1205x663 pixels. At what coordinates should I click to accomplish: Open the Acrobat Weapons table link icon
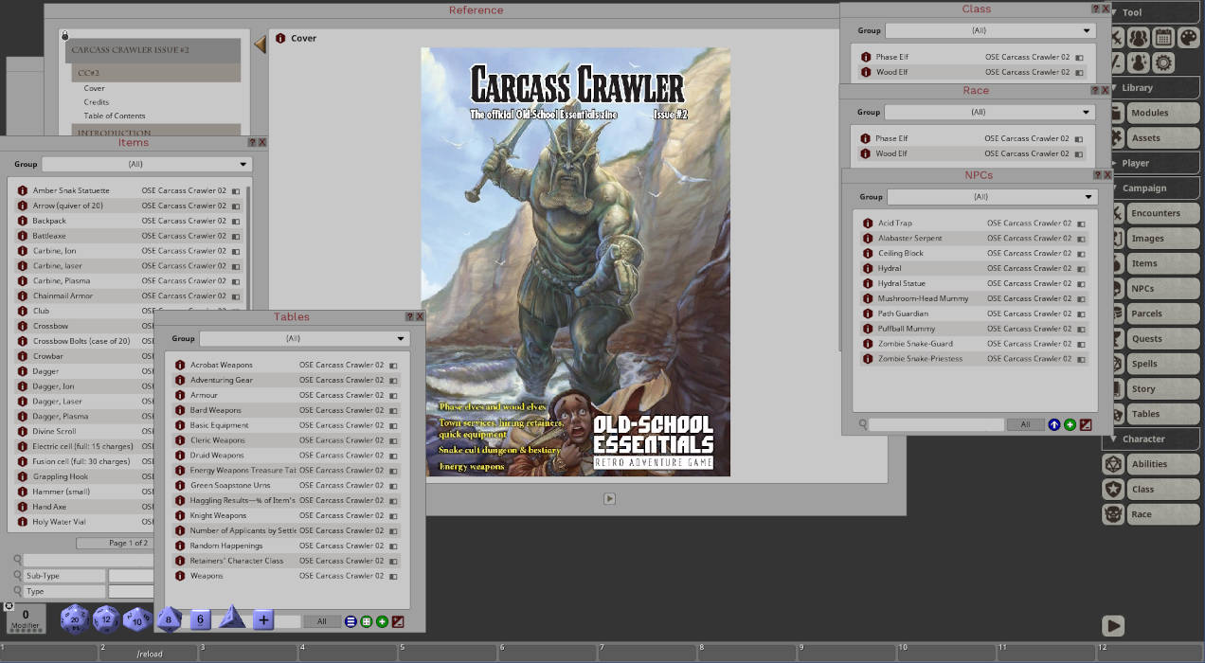pyautogui.click(x=180, y=365)
